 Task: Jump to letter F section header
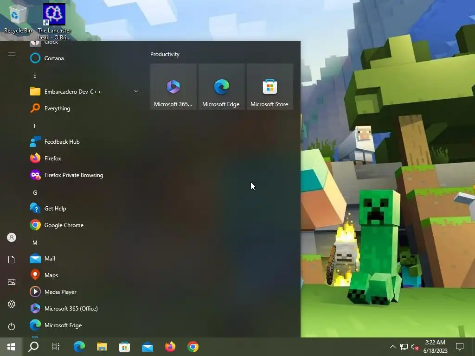click(x=35, y=126)
